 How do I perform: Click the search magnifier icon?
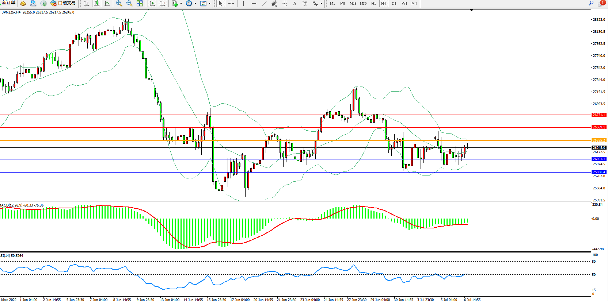pos(591,3)
